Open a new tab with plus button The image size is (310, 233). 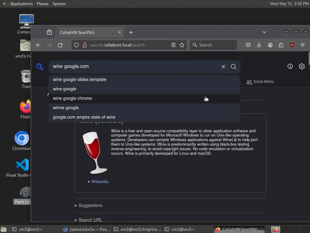pyautogui.click(x=131, y=32)
